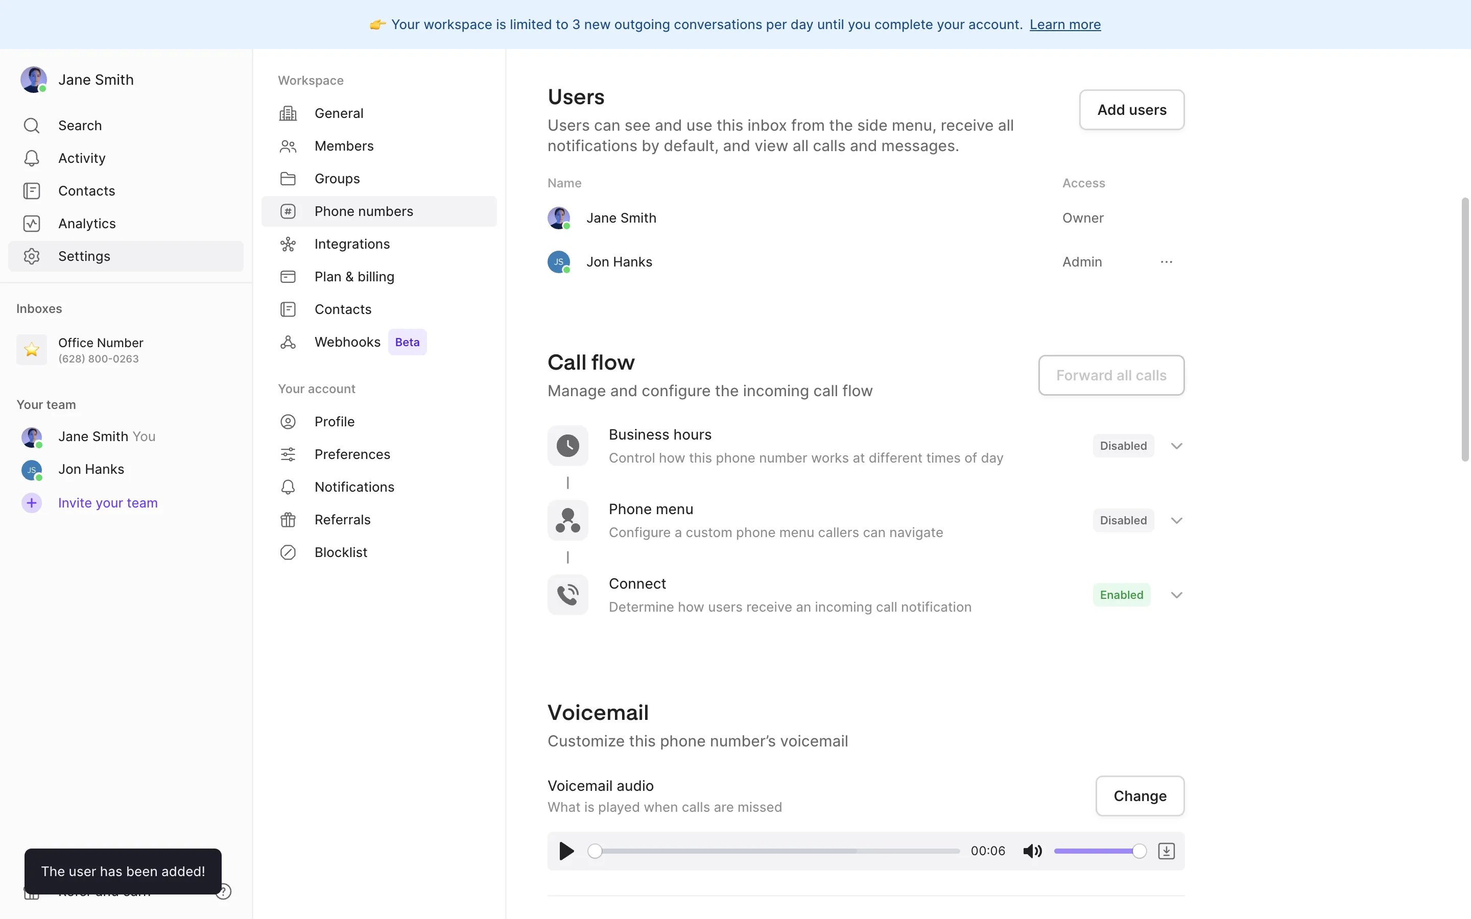Open the Integrations settings page
1471x919 pixels.
pos(352,244)
